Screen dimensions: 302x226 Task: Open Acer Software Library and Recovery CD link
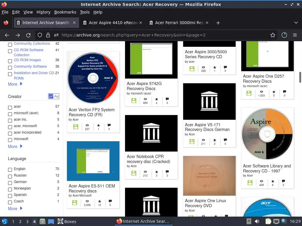[x=267, y=168]
